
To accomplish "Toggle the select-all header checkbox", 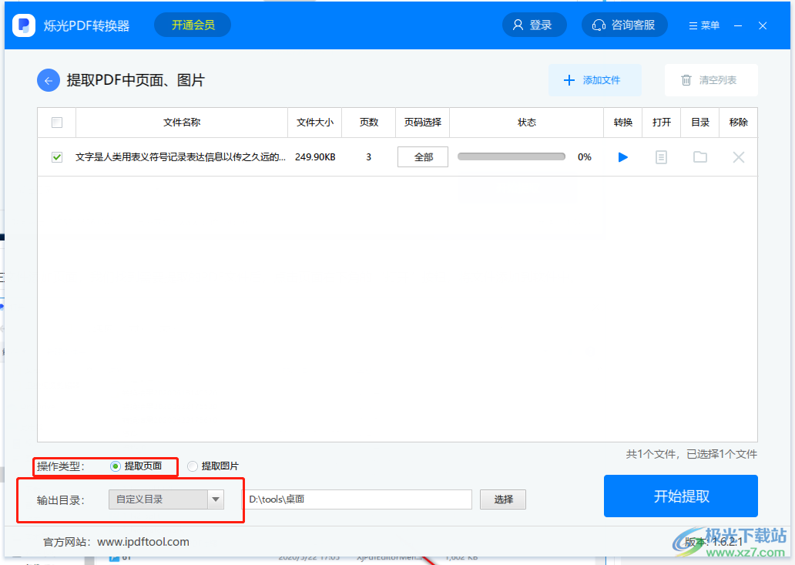I will pyautogui.click(x=57, y=123).
